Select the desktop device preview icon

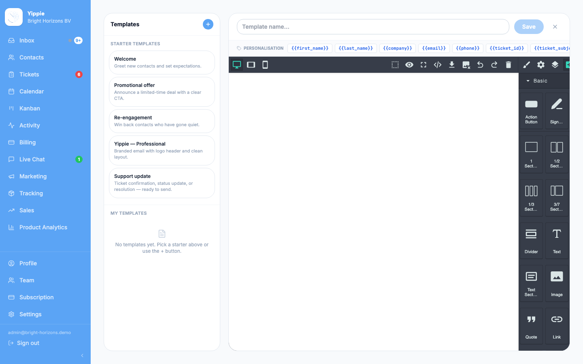(237, 65)
